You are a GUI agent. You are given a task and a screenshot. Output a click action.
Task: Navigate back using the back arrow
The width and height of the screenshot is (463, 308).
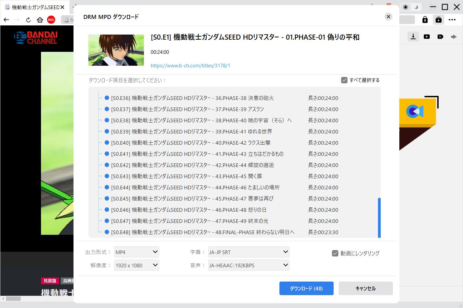tap(6, 20)
